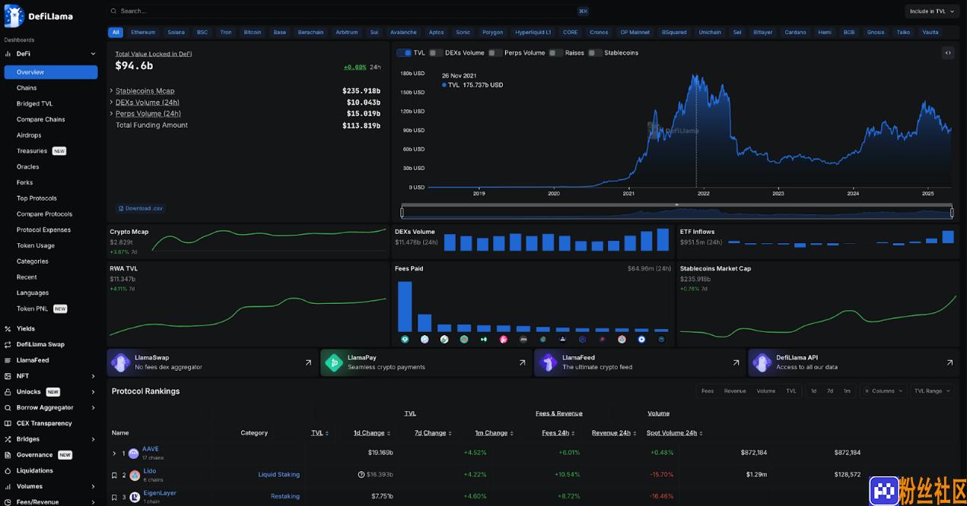Click the search magnifier icon
The image size is (967, 506).
point(114,11)
